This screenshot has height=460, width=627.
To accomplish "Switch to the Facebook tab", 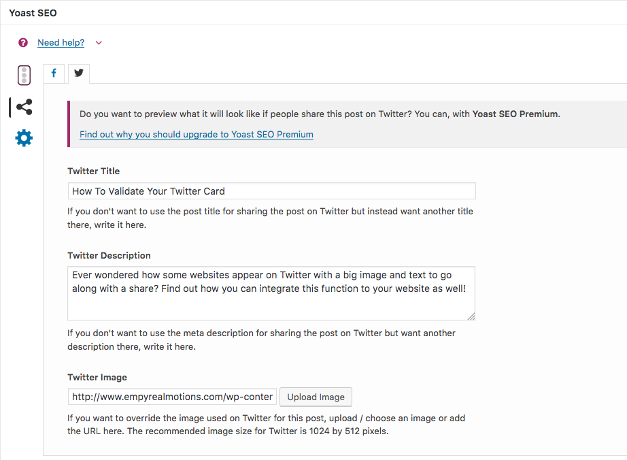I will pyautogui.click(x=54, y=73).
